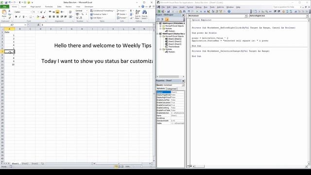Viewport: 311px width, 175px height.
Task: Collapse Modules folder under Status Bar project
Action: (x=160, y=49)
